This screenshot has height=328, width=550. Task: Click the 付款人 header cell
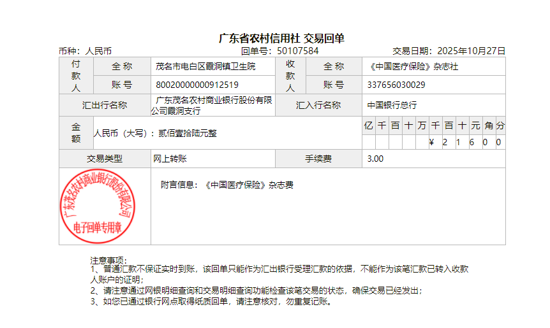point(76,76)
